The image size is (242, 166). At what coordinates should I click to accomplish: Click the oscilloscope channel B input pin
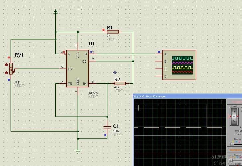[x=159, y=61]
